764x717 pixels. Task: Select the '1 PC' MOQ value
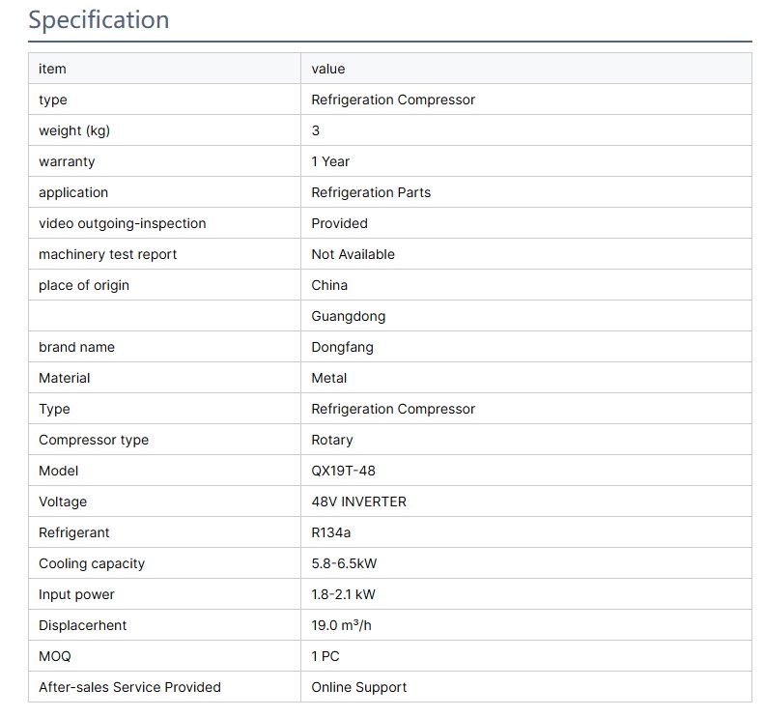tap(325, 656)
